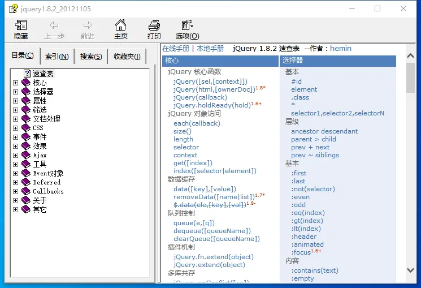Click the purple book icon beside CSS
The image size is (421, 288).
[26, 128]
